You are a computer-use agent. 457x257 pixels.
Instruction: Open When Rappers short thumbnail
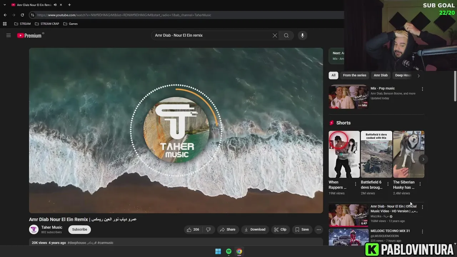[344, 154]
